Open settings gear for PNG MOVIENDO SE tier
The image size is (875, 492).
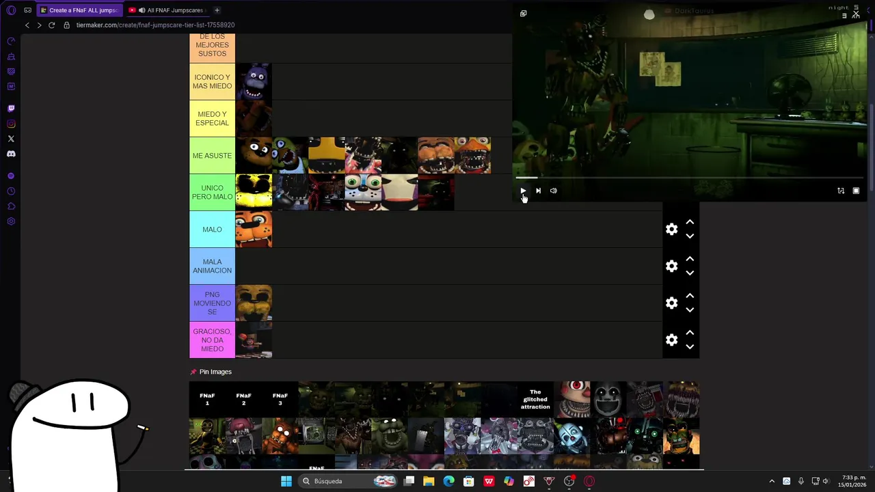pyautogui.click(x=672, y=303)
